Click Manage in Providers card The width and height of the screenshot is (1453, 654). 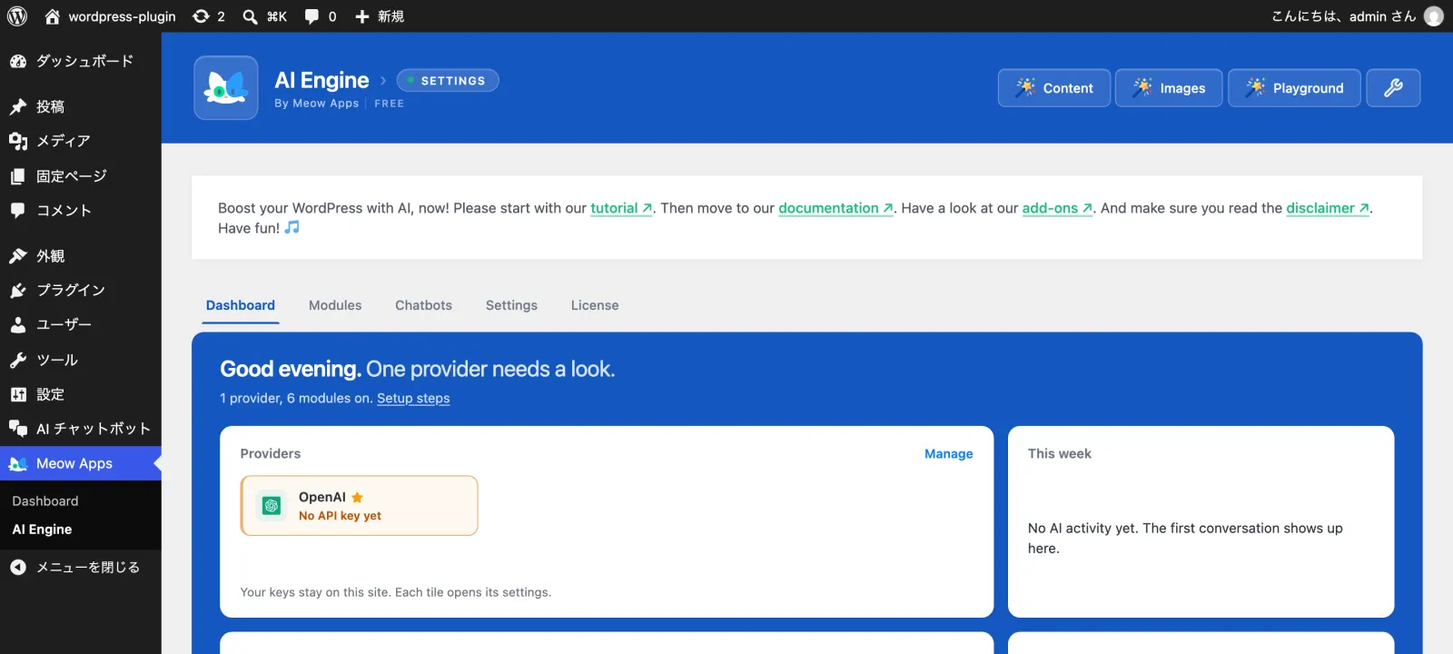pos(949,453)
